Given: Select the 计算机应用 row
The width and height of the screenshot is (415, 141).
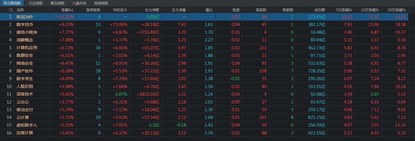Looking at the screenshot, I should (x=204, y=48).
